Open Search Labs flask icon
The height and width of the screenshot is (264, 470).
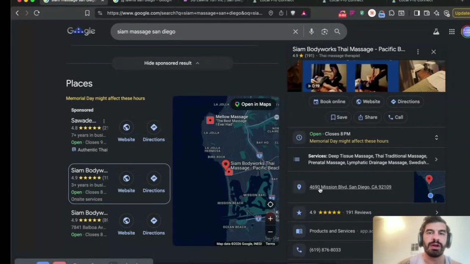(x=436, y=32)
